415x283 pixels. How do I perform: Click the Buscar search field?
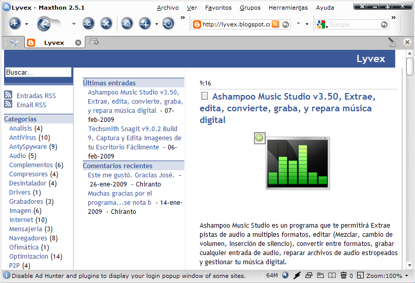[38, 73]
